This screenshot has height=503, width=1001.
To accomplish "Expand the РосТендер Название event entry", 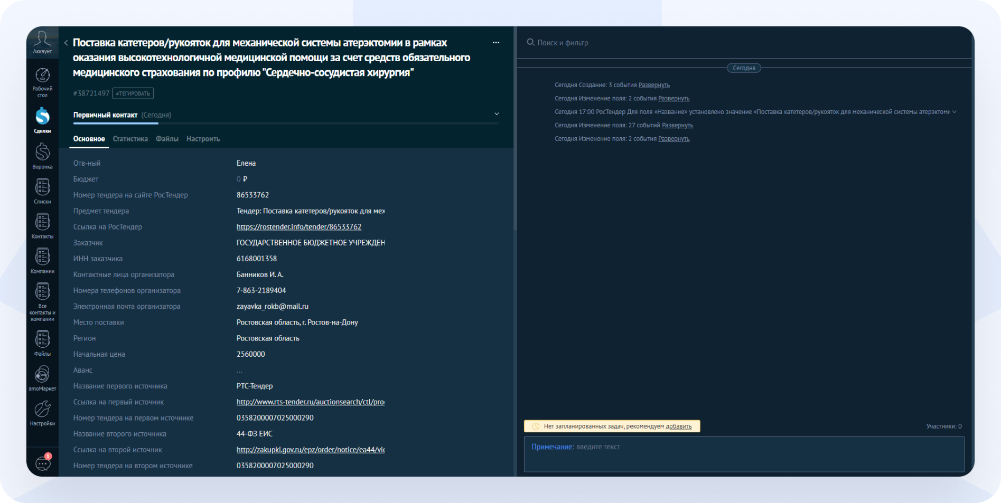I will point(954,112).
